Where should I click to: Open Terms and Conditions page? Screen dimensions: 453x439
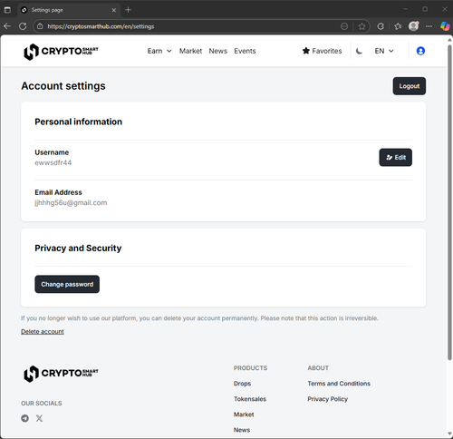(339, 384)
